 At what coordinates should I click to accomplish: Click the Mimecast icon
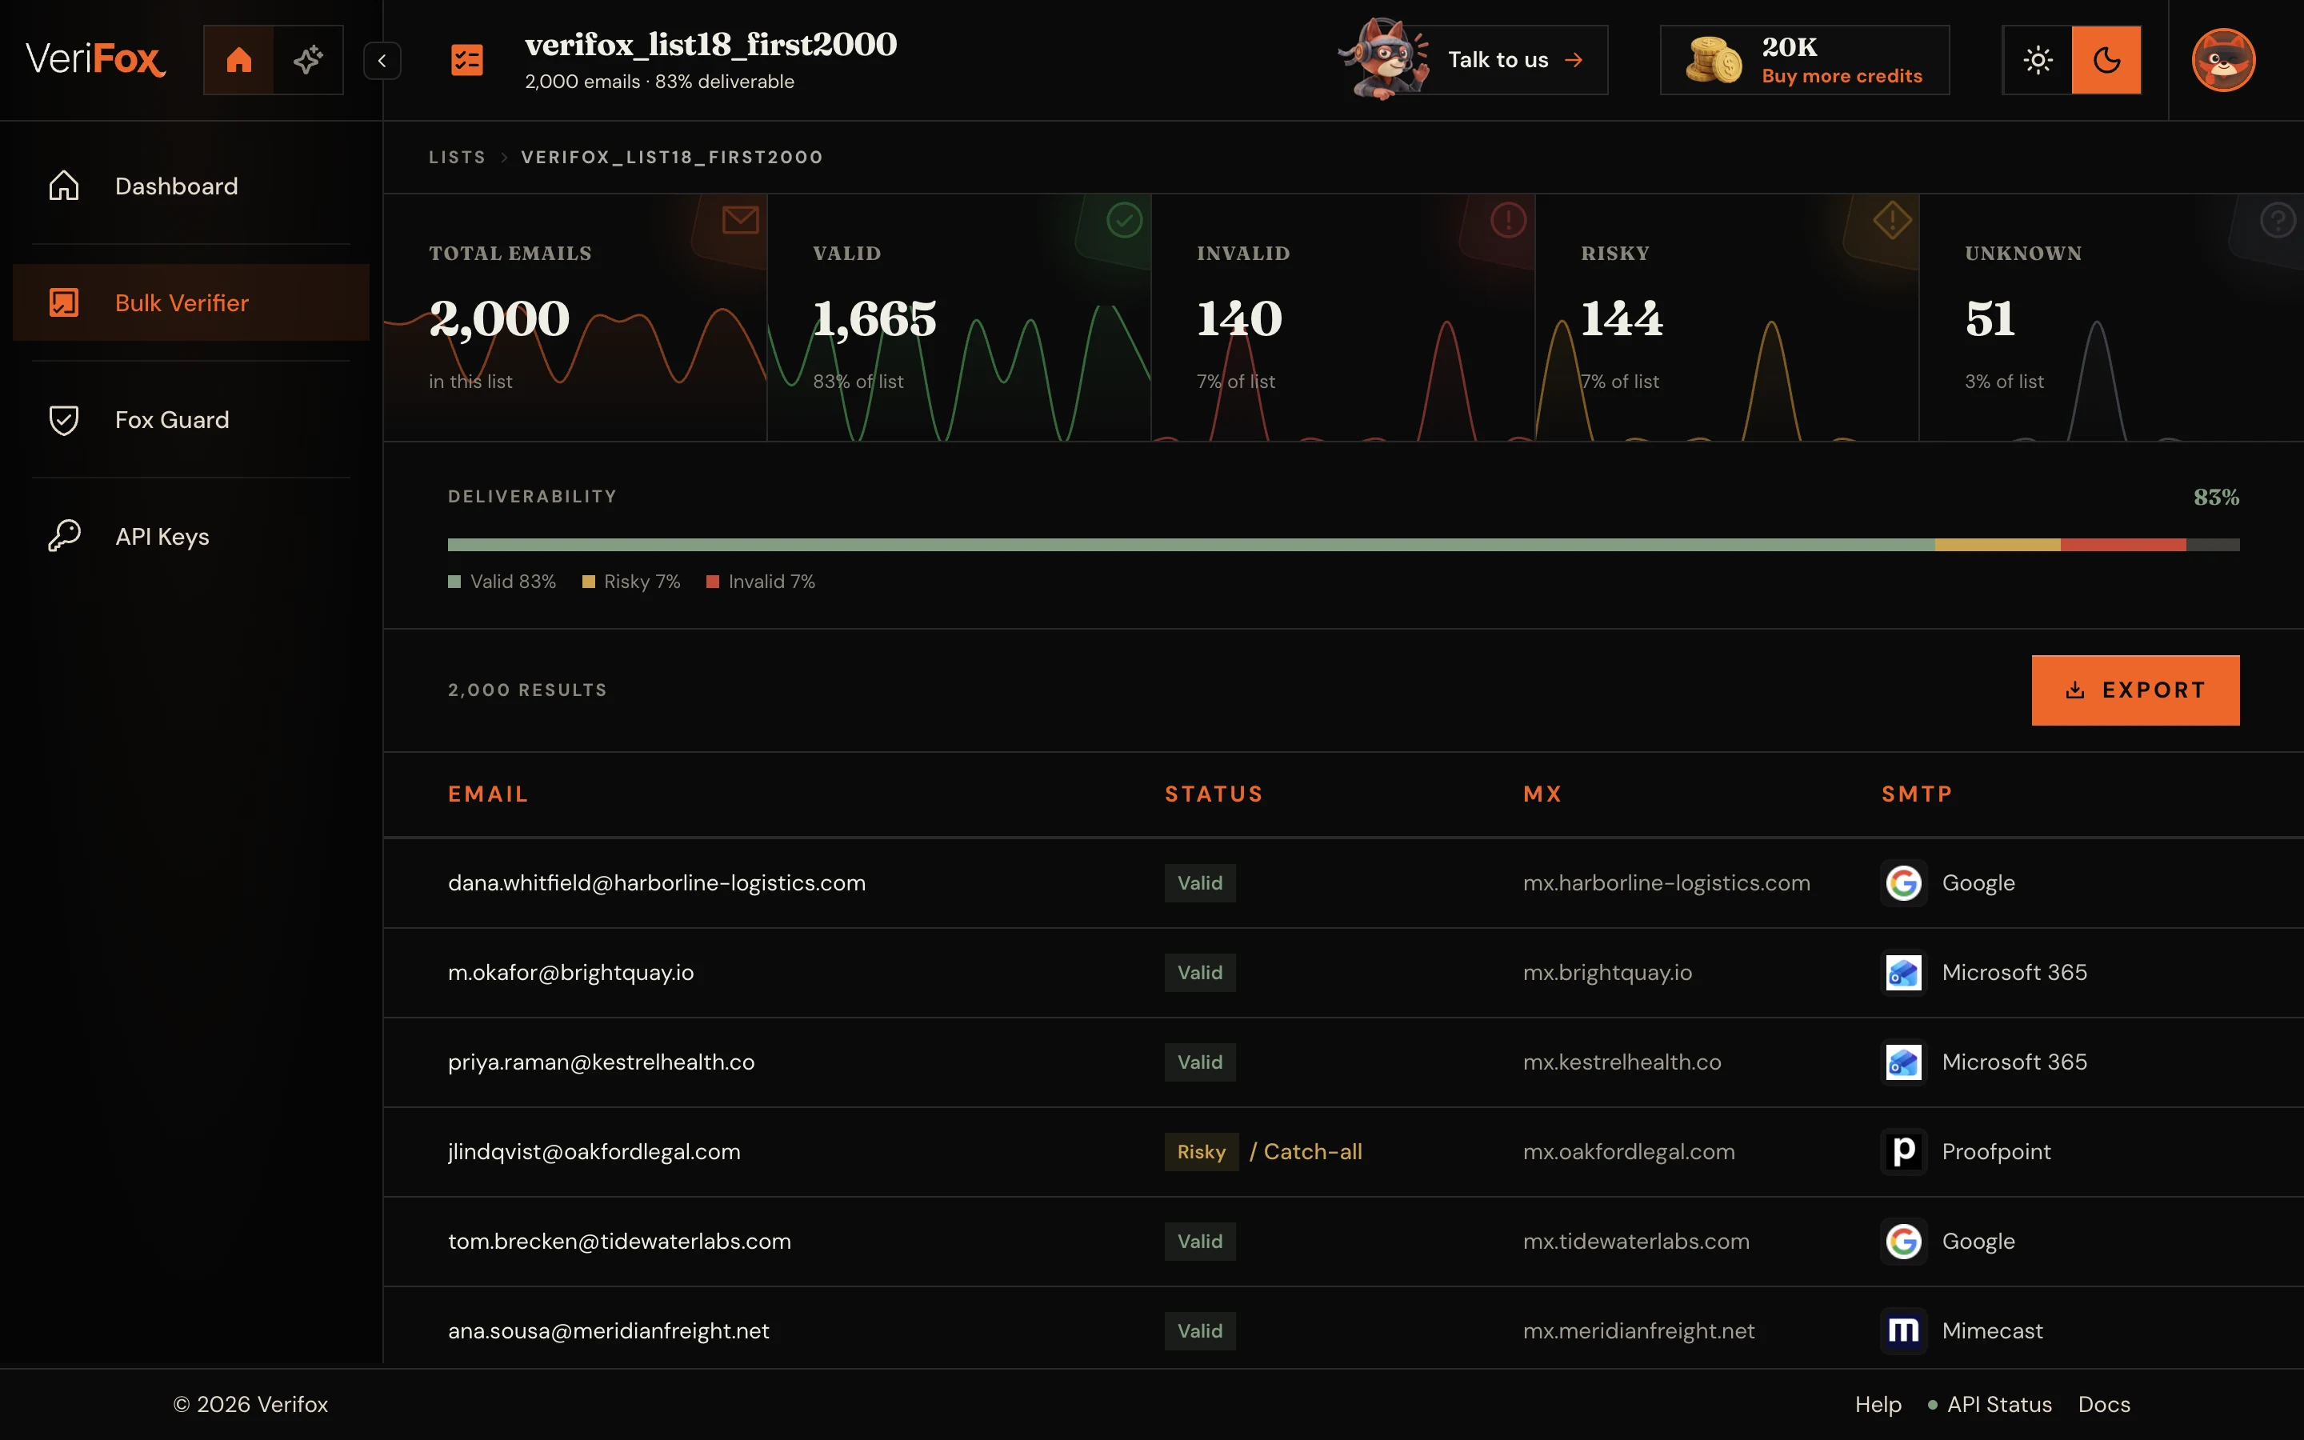pos(1903,1330)
